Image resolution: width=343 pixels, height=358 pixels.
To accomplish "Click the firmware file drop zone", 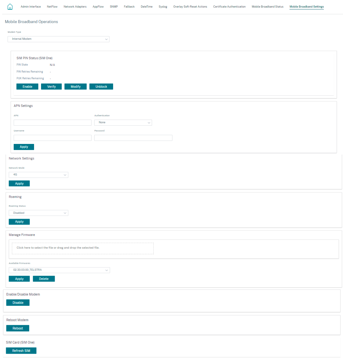I will point(83,248).
